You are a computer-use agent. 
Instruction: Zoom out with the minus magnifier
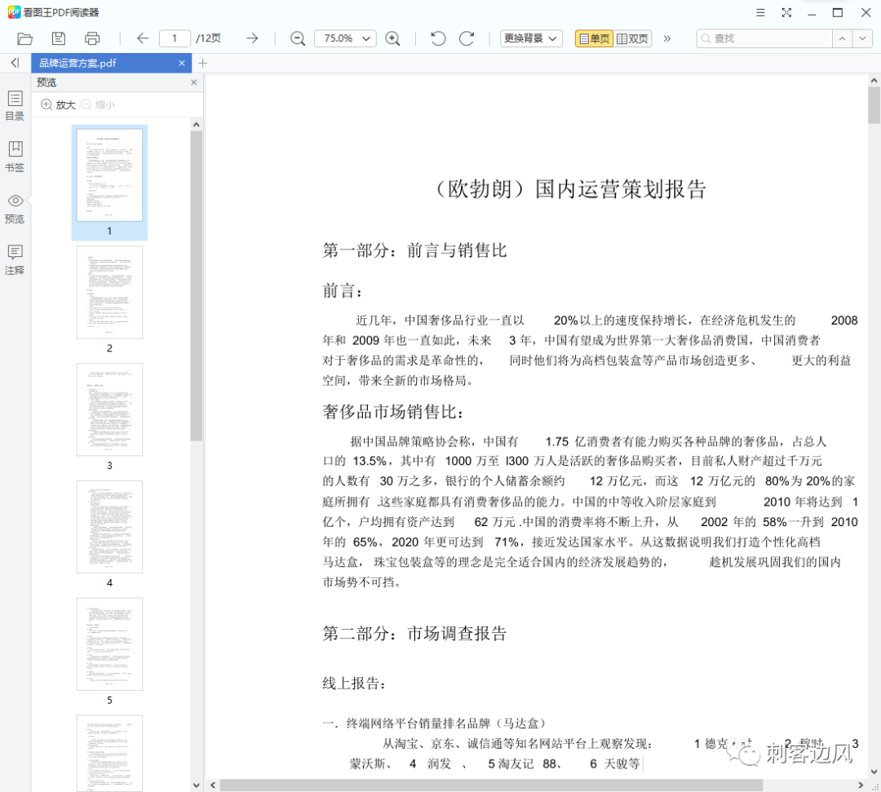(x=297, y=38)
